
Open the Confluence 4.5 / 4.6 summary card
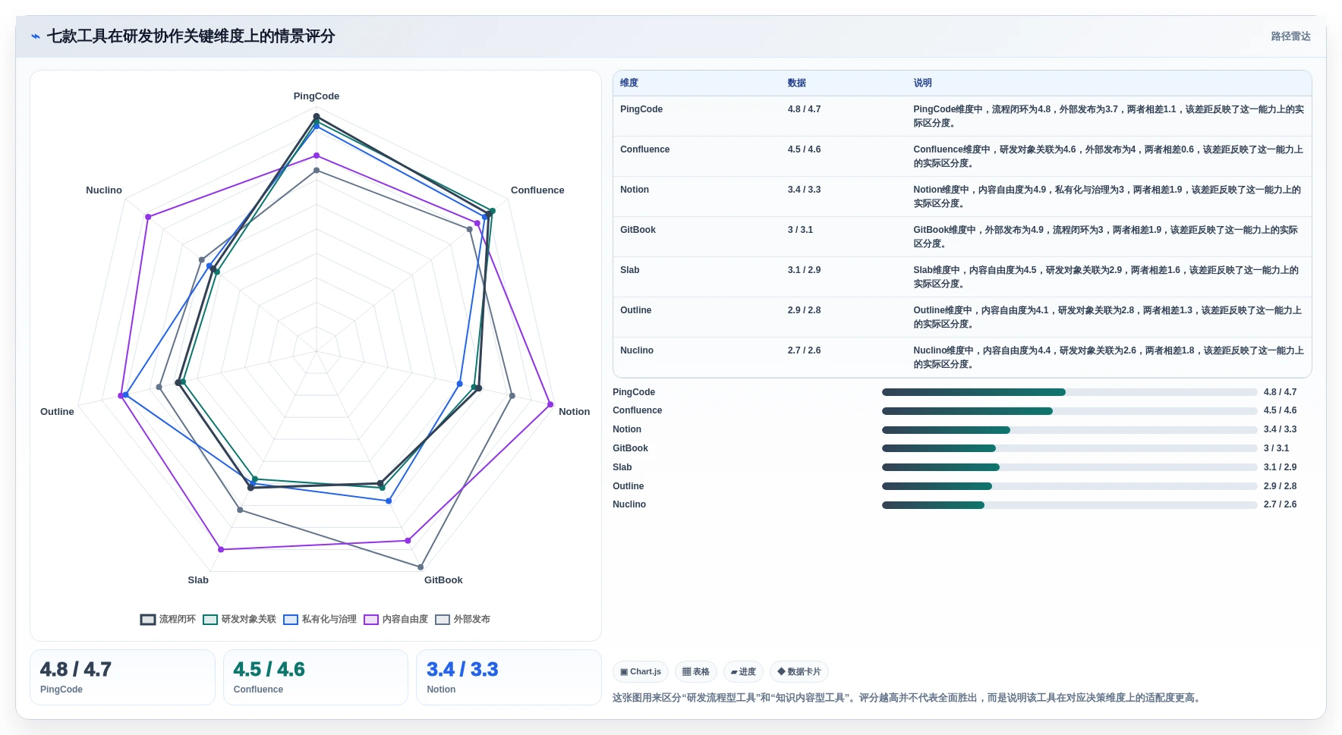click(x=316, y=677)
